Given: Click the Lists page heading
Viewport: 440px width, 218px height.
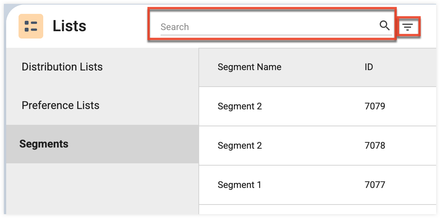Looking at the screenshot, I should pyautogui.click(x=69, y=26).
